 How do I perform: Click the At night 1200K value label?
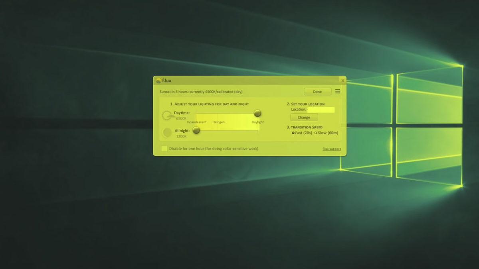[x=181, y=136]
